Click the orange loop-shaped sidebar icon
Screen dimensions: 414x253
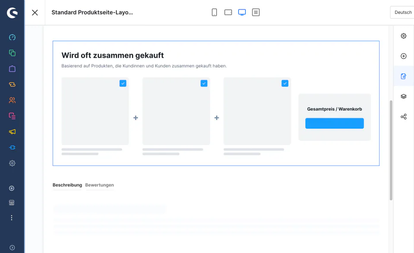12,84
